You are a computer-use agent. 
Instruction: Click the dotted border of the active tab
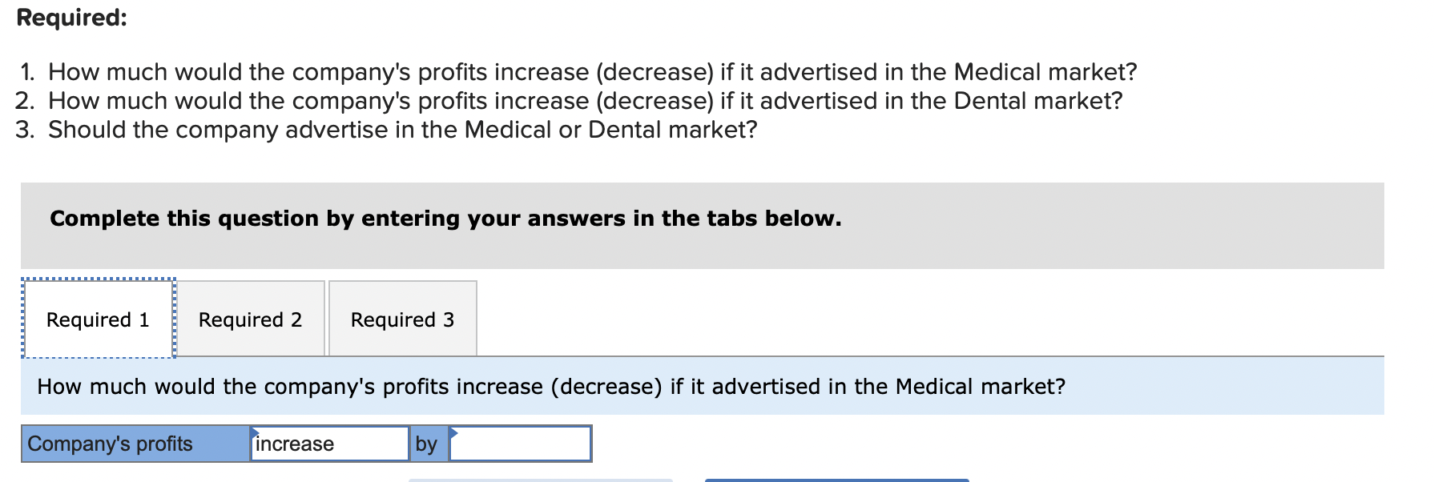(x=98, y=279)
